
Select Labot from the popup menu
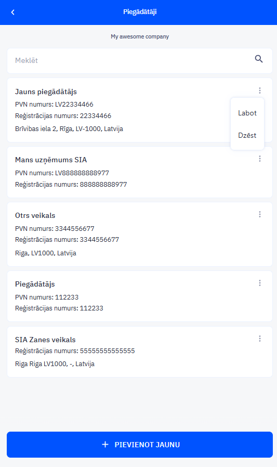[x=247, y=113]
